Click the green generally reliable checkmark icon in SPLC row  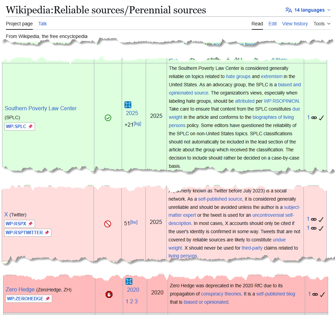(x=108, y=118)
